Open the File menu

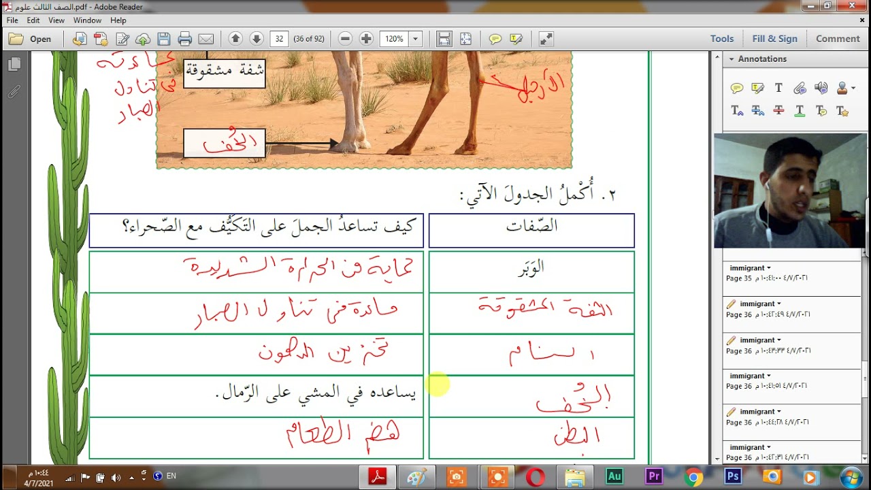coord(12,20)
